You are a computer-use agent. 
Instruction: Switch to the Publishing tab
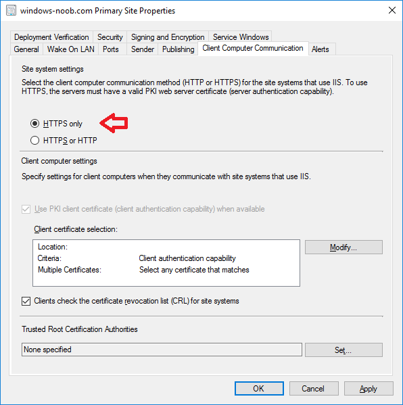pyautogui.click(x=178, y=49)
